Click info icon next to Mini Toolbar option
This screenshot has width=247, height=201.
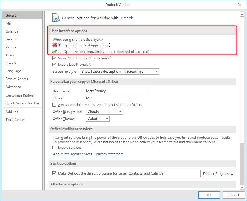click(110, 58)
